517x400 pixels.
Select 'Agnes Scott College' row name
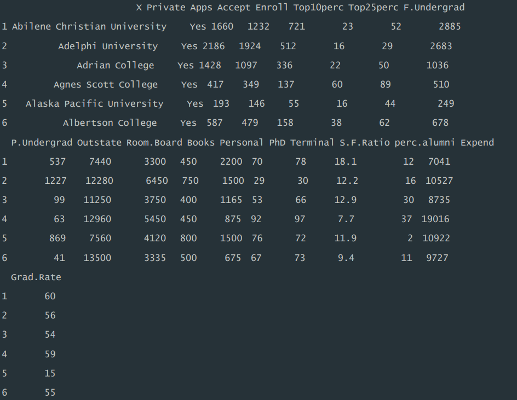coord(106,85)
